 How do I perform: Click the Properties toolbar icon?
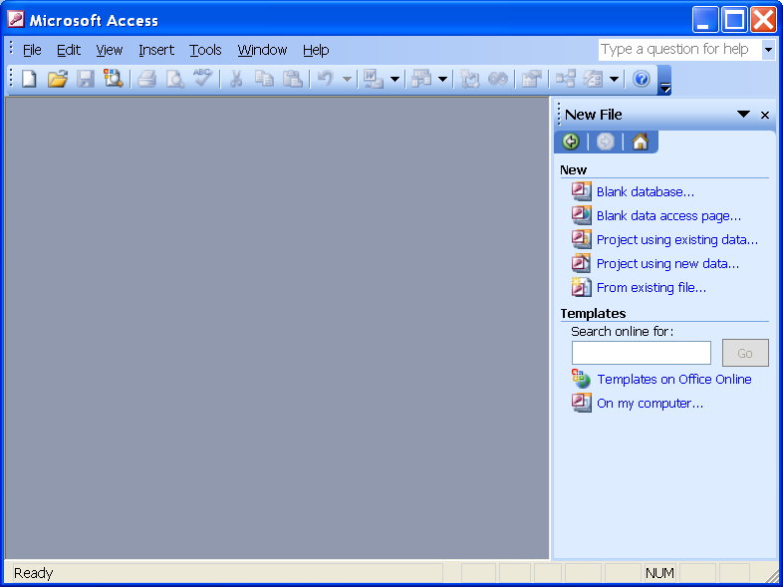531,79
